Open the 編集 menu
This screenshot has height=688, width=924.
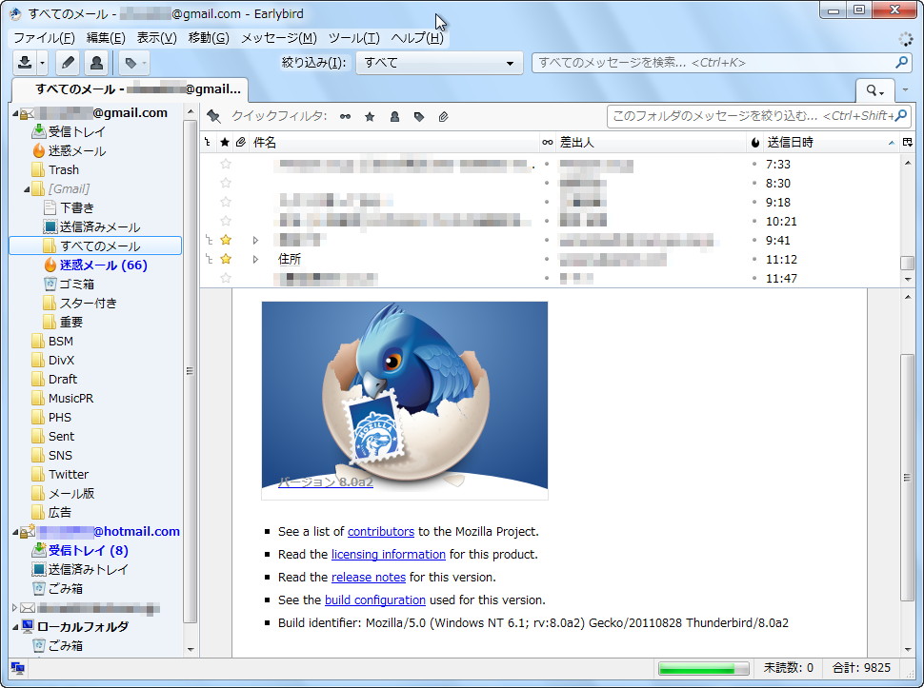[106, 38]
